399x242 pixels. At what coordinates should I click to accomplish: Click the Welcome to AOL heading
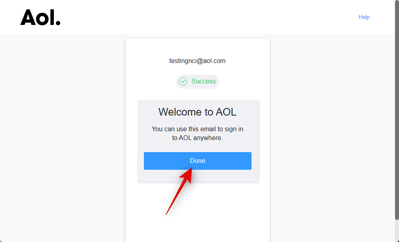197,112
